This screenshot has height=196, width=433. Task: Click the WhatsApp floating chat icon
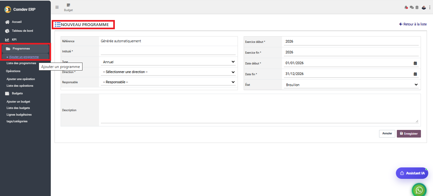pyautogui.click(x=419, y=190)
